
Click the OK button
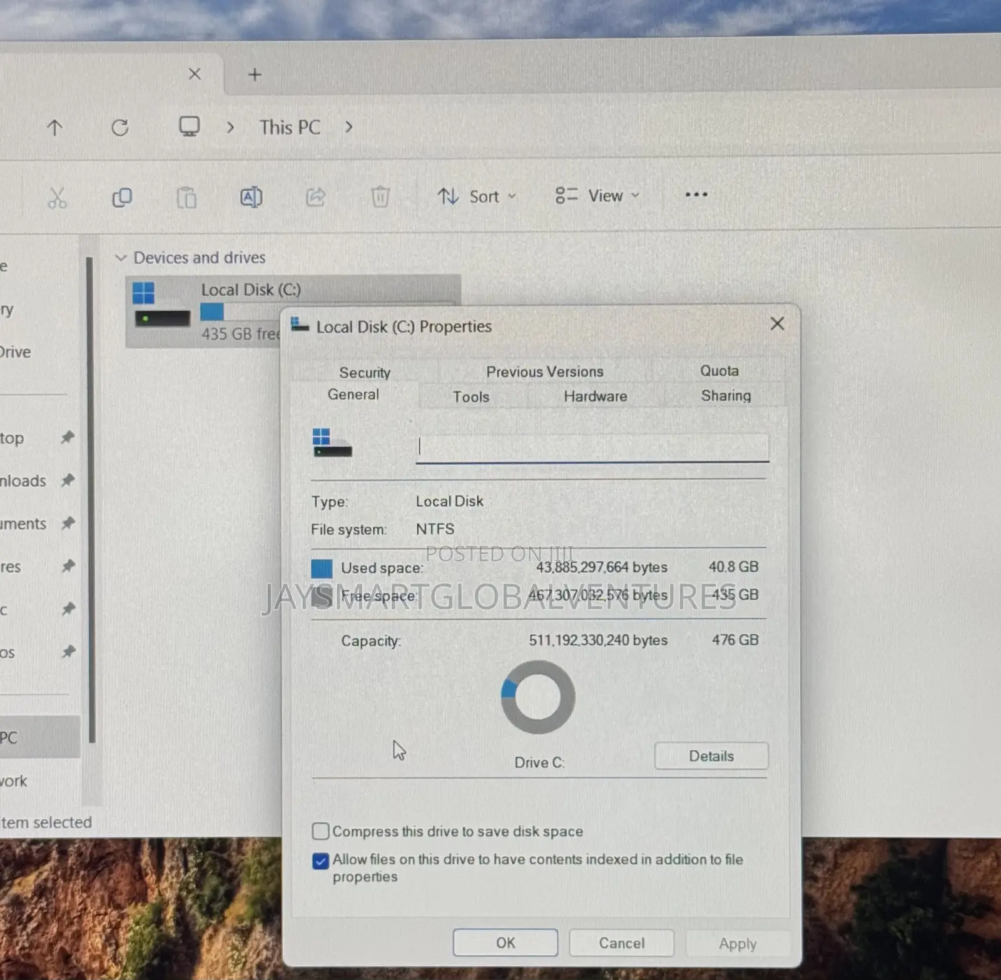tap(506, 942)
